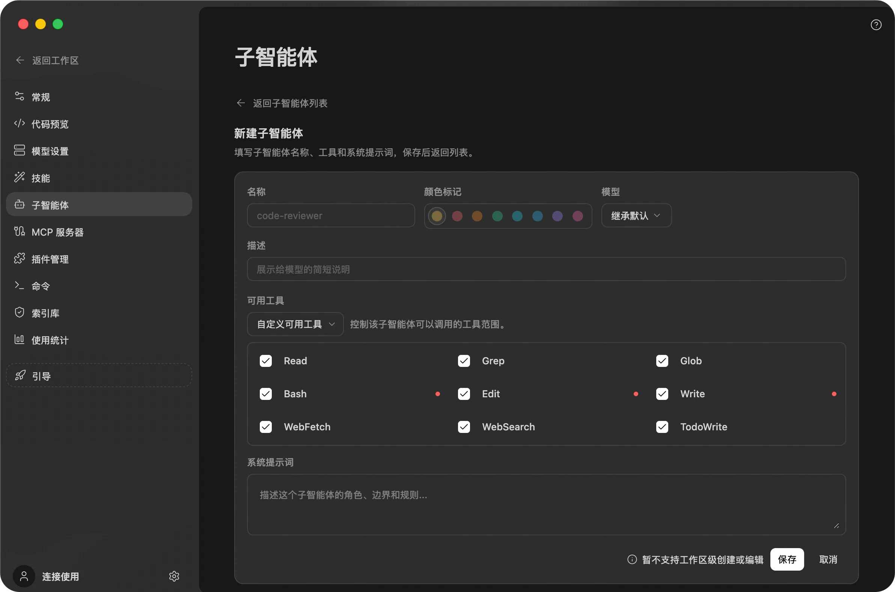Go to 常规 settings section
The height and width of the screenshot is (592, 895).
click(x=99, y=97)
